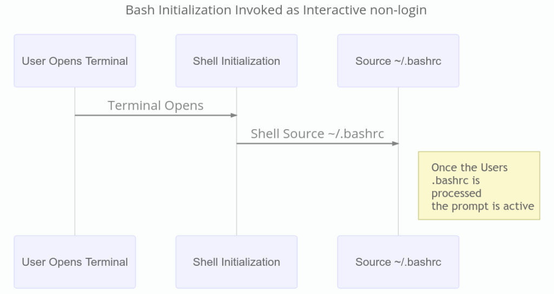Click the "Terminal Opens" message label
This screenshot has width=554, height=294.
click(156, 105)
